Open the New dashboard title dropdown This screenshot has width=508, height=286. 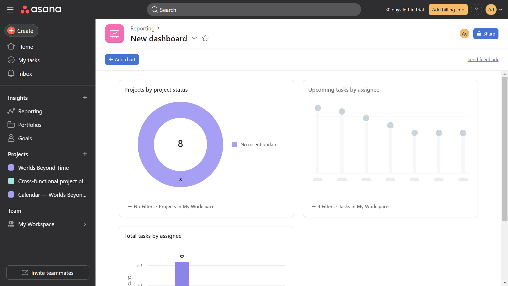(x=194, y=38)
